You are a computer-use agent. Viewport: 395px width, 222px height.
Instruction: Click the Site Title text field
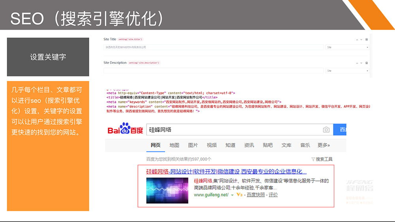coord(213,47)
